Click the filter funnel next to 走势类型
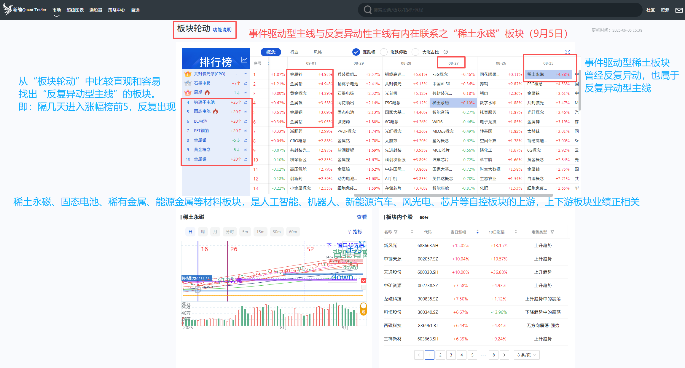This screenshot has height=368, width=685. (x=552, y=232)
